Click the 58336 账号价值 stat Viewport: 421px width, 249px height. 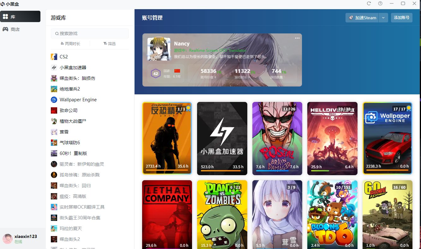pyautogui.click(x=208, y=74)
